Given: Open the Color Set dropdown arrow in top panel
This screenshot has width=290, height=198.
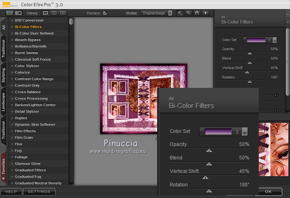Looking at the screenshot, I should [275, 40].
